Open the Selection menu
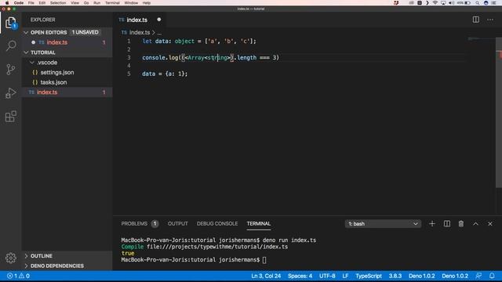Image resolution: width=502 pixels, height=282 pixels. click(x=58, y=3)
